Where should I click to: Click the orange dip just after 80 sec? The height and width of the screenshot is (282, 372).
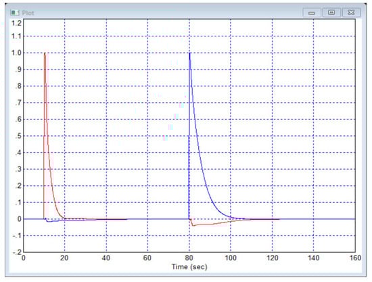[193, 226]
